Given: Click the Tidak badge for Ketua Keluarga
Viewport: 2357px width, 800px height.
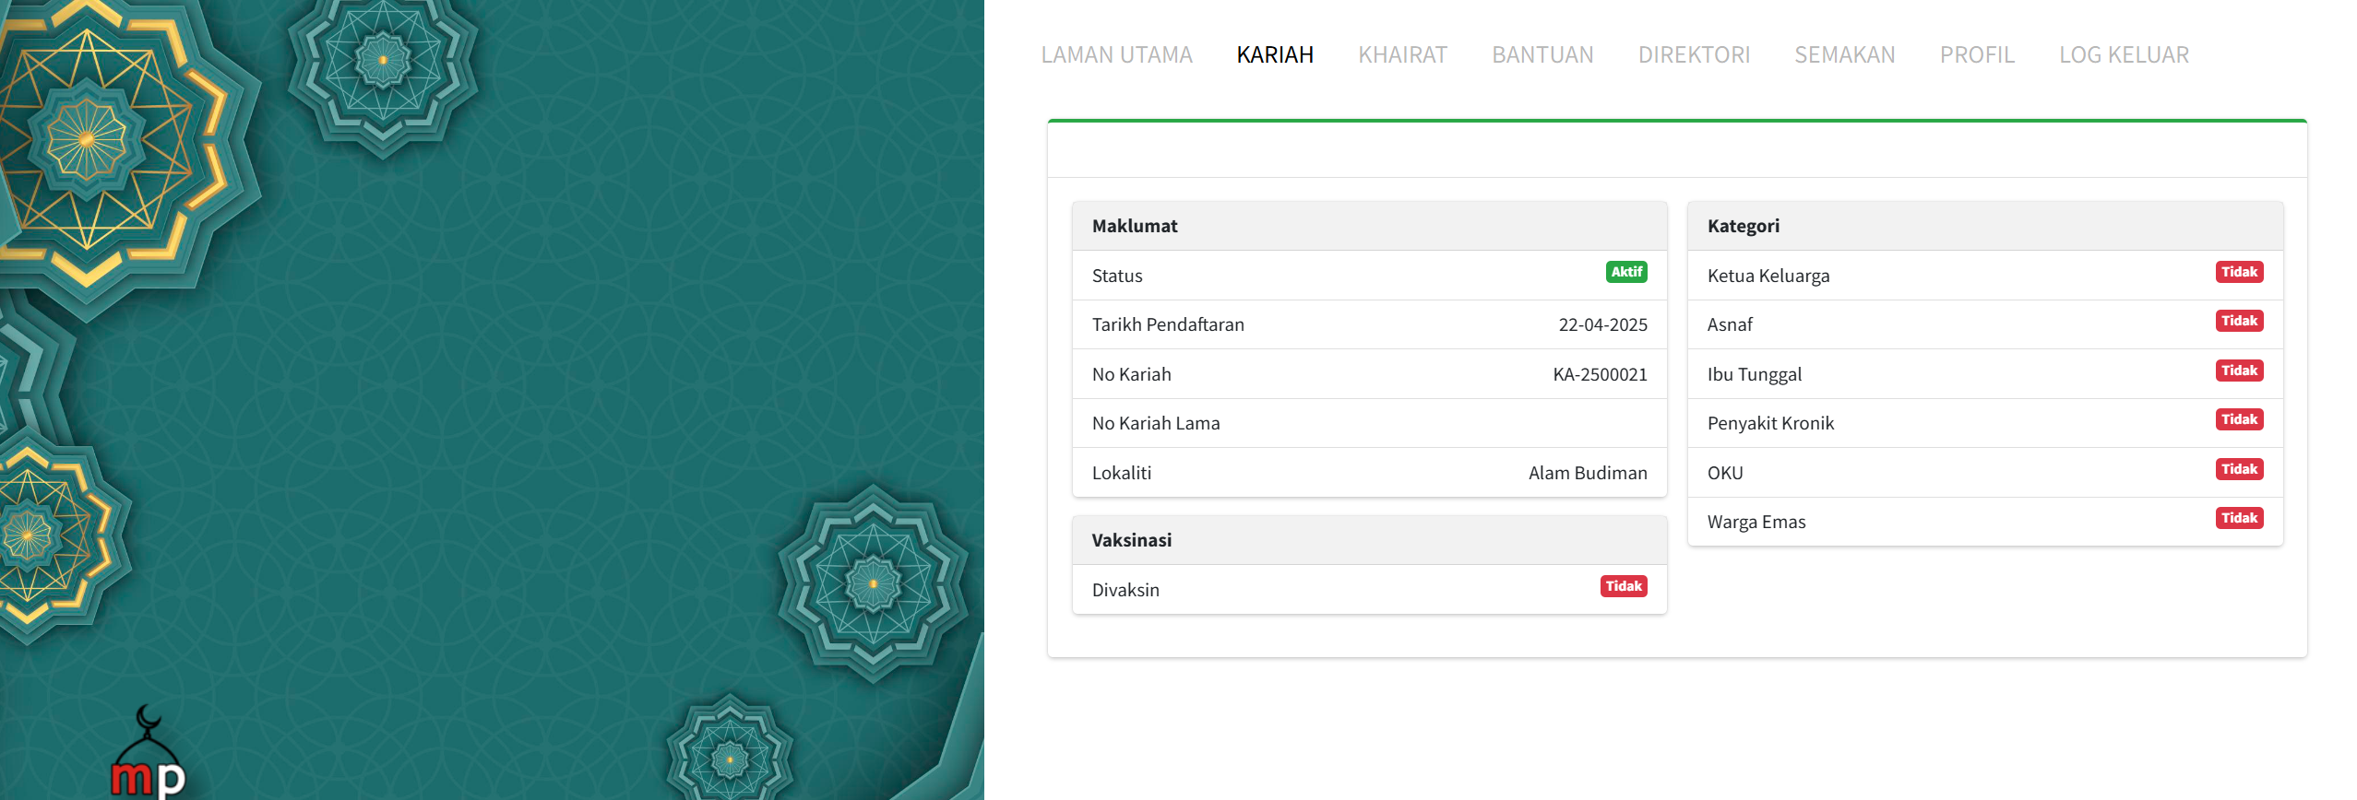Looking at the screenshot, I should (2239, 273).
